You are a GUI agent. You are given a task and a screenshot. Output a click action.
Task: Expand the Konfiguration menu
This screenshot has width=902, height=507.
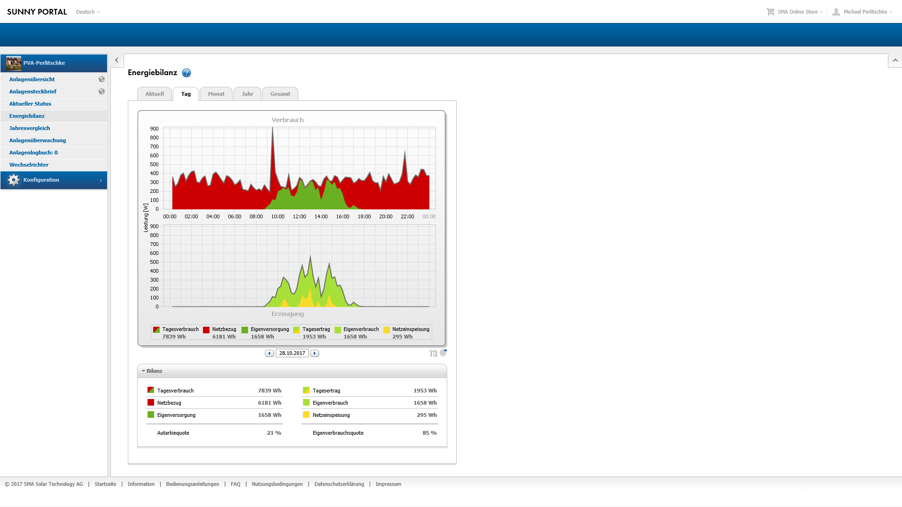coord(54,180)
